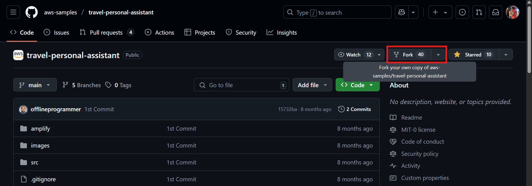Expand the star lists dropdown arrow
The image size is (532, 186).
[x=506, y=55]
